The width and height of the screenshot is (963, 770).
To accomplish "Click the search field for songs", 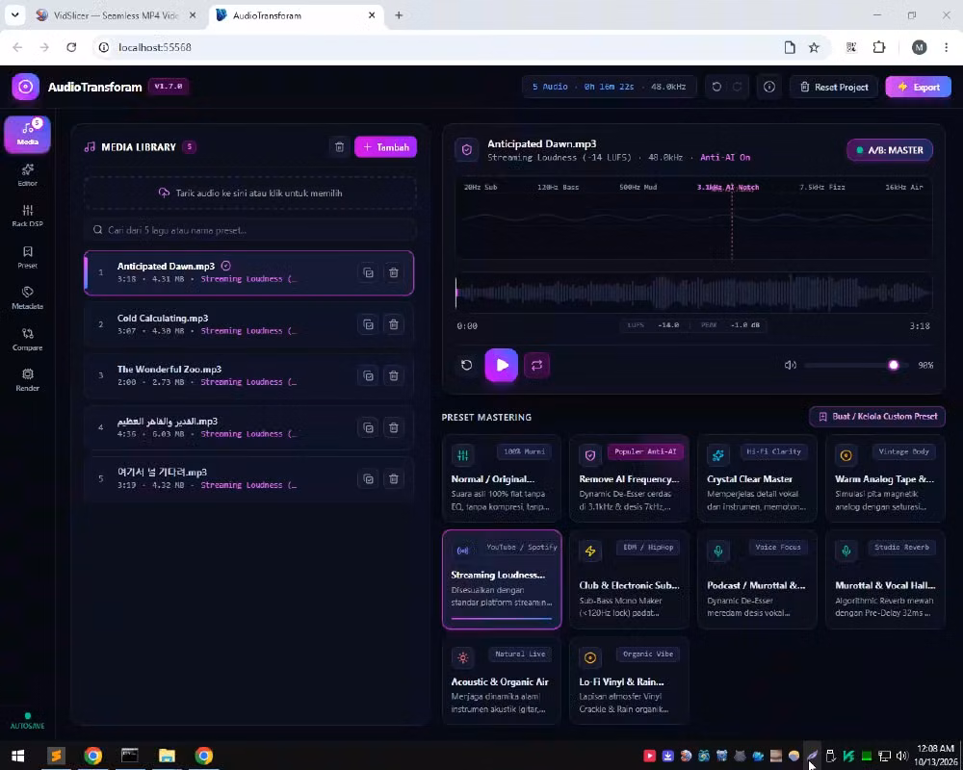I will click(x=250, y=230).
